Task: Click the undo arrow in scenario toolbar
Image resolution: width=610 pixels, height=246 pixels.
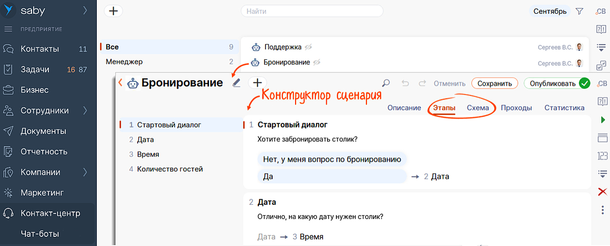Action: [405, 83]
